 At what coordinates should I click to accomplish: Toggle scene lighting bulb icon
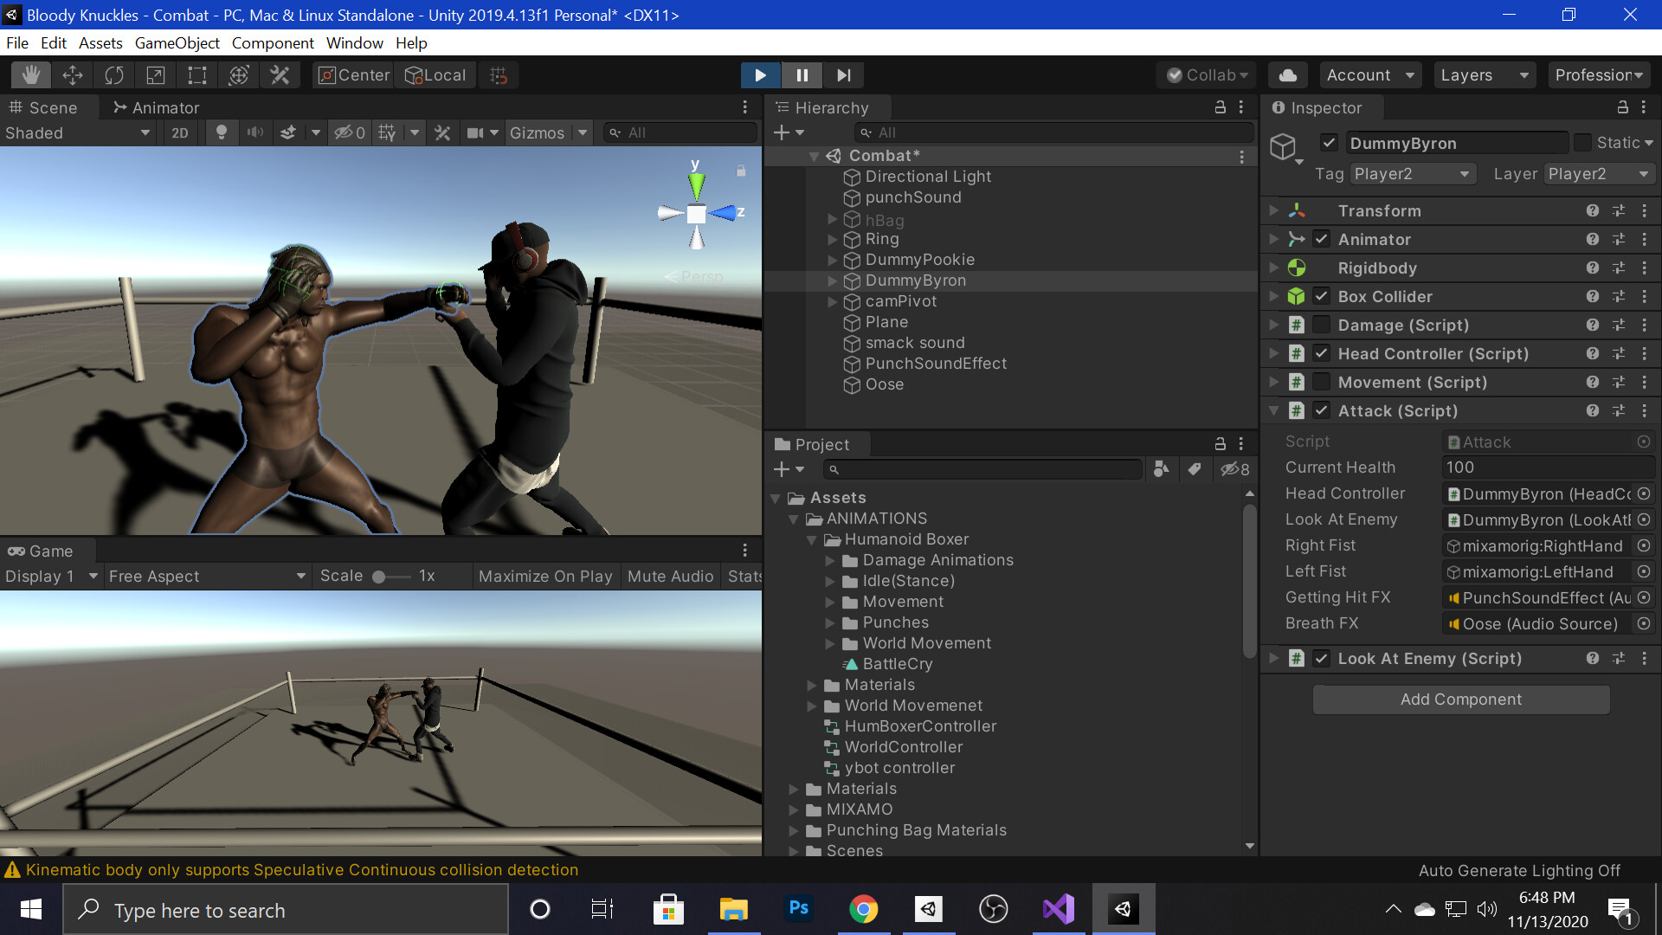tap(222, 132)
